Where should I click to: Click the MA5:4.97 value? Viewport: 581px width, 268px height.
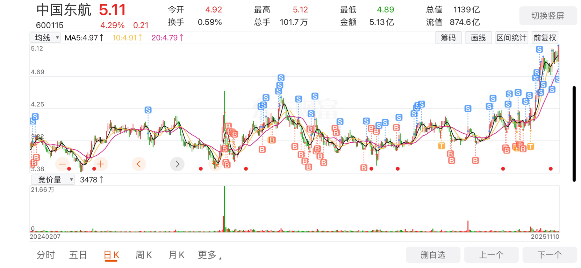click(84, 38)
